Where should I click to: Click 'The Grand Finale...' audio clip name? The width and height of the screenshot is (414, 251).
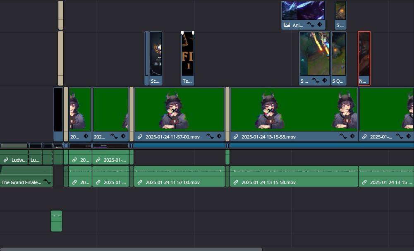coord(22,182)
